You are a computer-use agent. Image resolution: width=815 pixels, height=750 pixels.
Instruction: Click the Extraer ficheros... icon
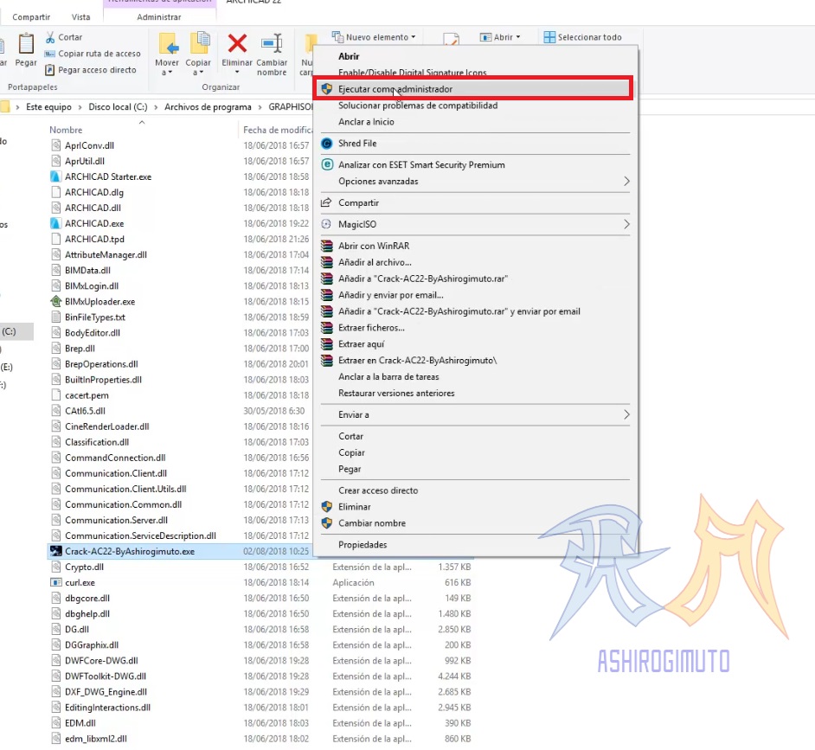point(326,328)
